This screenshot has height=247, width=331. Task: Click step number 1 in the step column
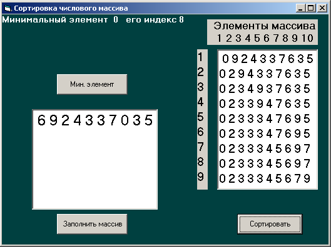(x=201, y=57)
